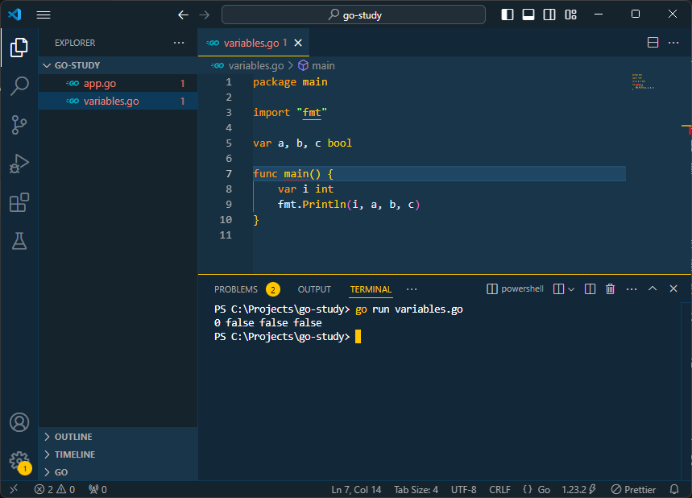Open the Source Control view
Screen dimensions: 692x498
19,125
